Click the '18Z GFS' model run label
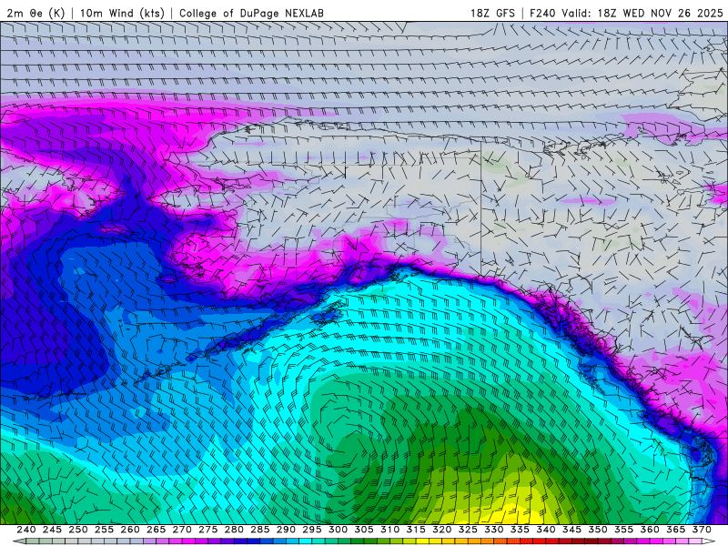Viewport: 728px width, 546px height. [x=492, y=13]
